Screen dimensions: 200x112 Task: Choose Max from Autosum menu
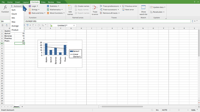(x=17, y=22)
